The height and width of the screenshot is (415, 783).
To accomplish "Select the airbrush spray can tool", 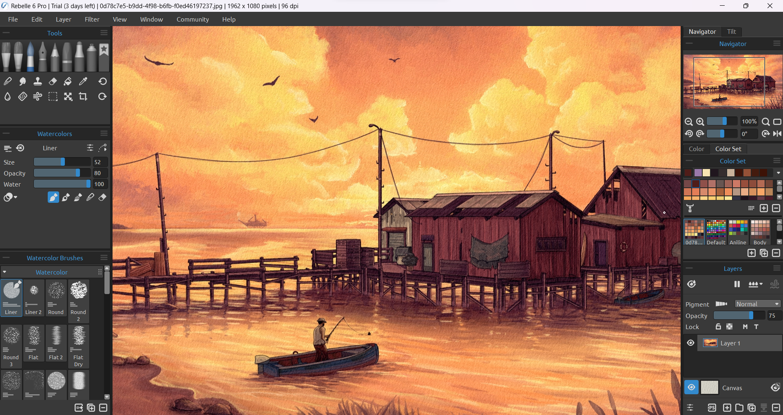I will click(x=92, y=57).
